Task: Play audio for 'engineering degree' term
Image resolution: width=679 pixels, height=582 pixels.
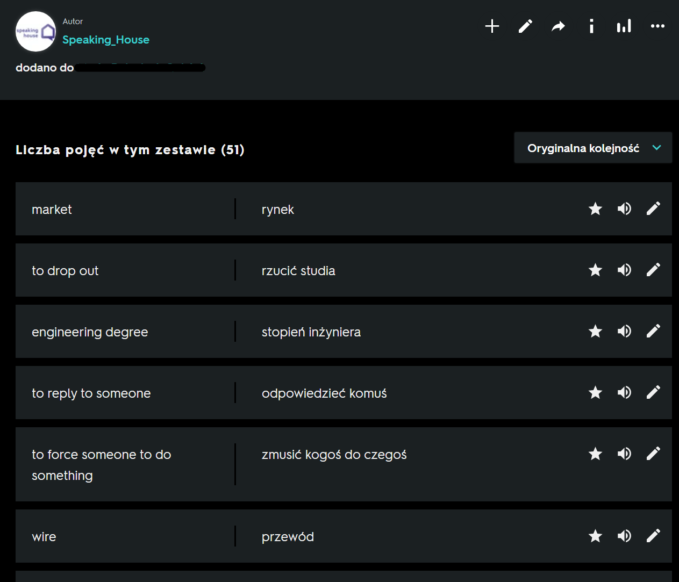Action: (x=624, y=331)
